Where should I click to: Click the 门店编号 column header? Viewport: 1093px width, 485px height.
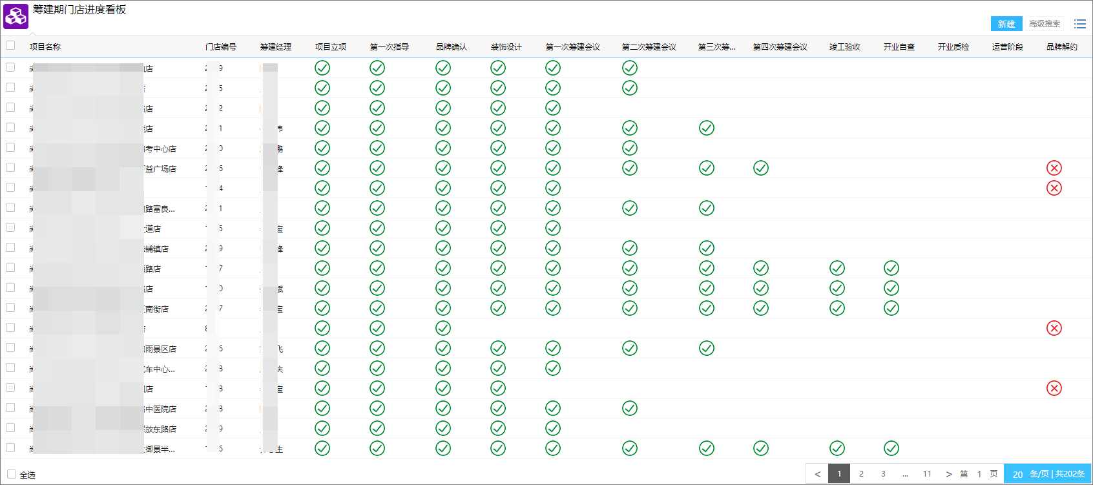point(221,46)
